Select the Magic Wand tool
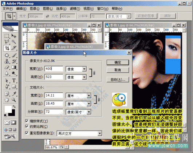 pos(14,42)
